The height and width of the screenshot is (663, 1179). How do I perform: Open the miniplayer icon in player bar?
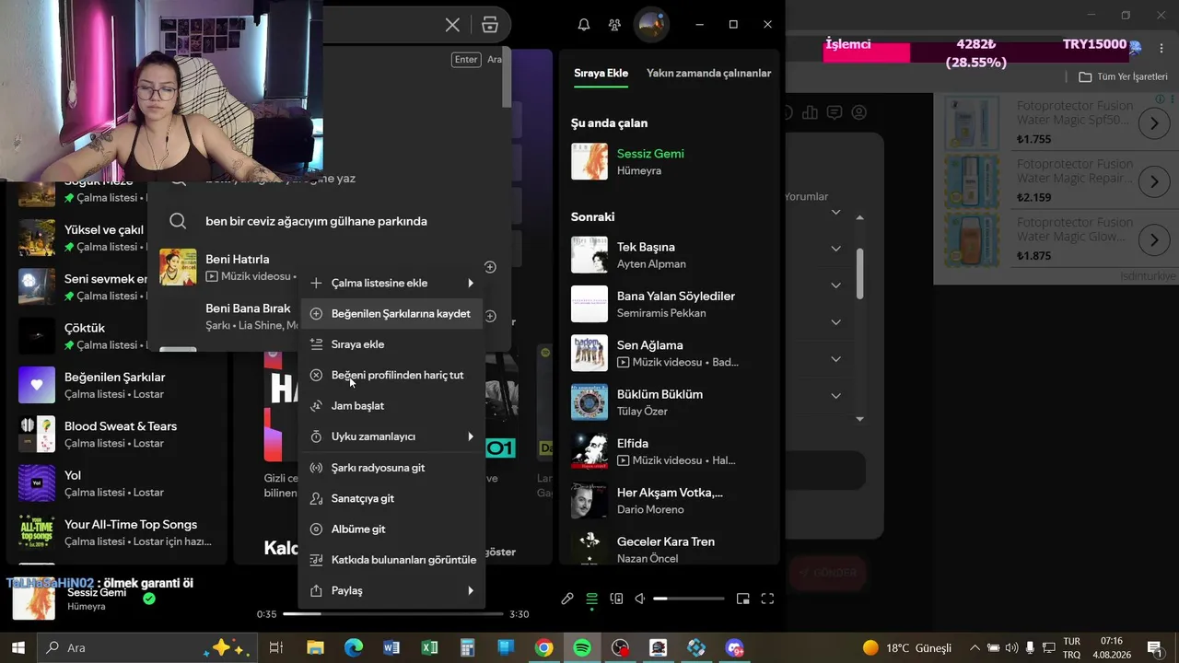(x=743, y=599)
